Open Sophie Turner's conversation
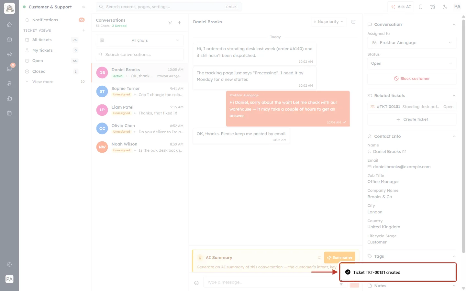 139,92
